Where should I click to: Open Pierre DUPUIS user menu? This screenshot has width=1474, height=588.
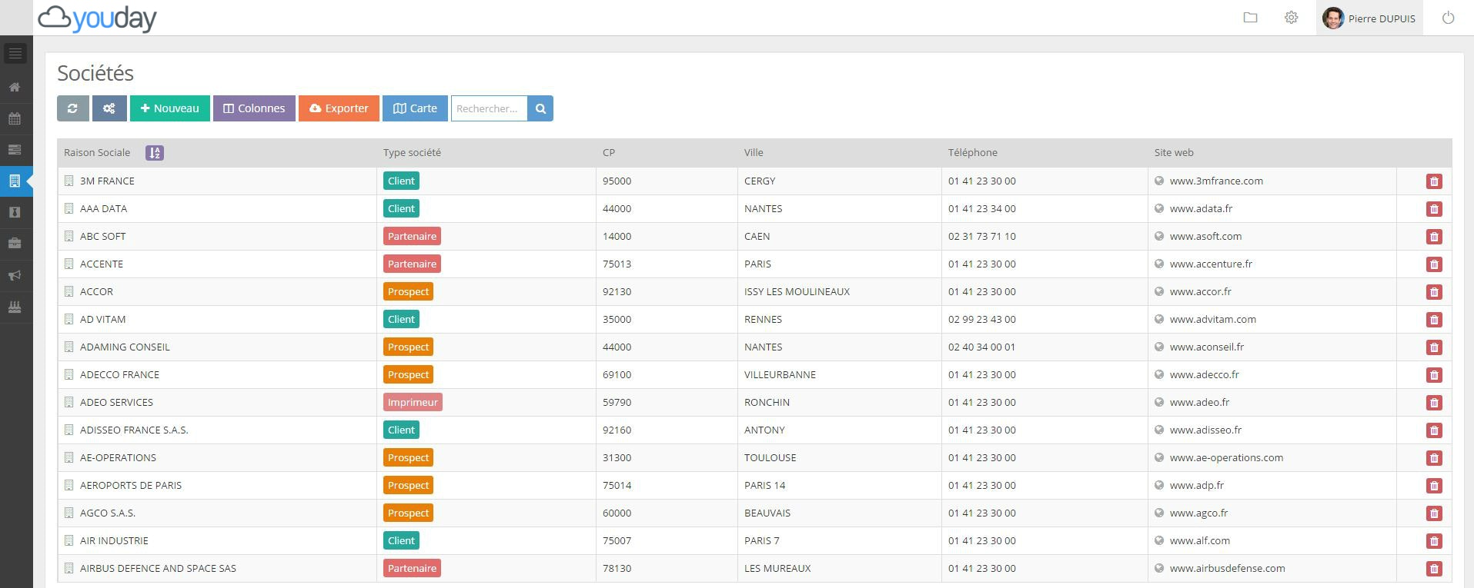pyautogui.click(x=1369, y=18)
